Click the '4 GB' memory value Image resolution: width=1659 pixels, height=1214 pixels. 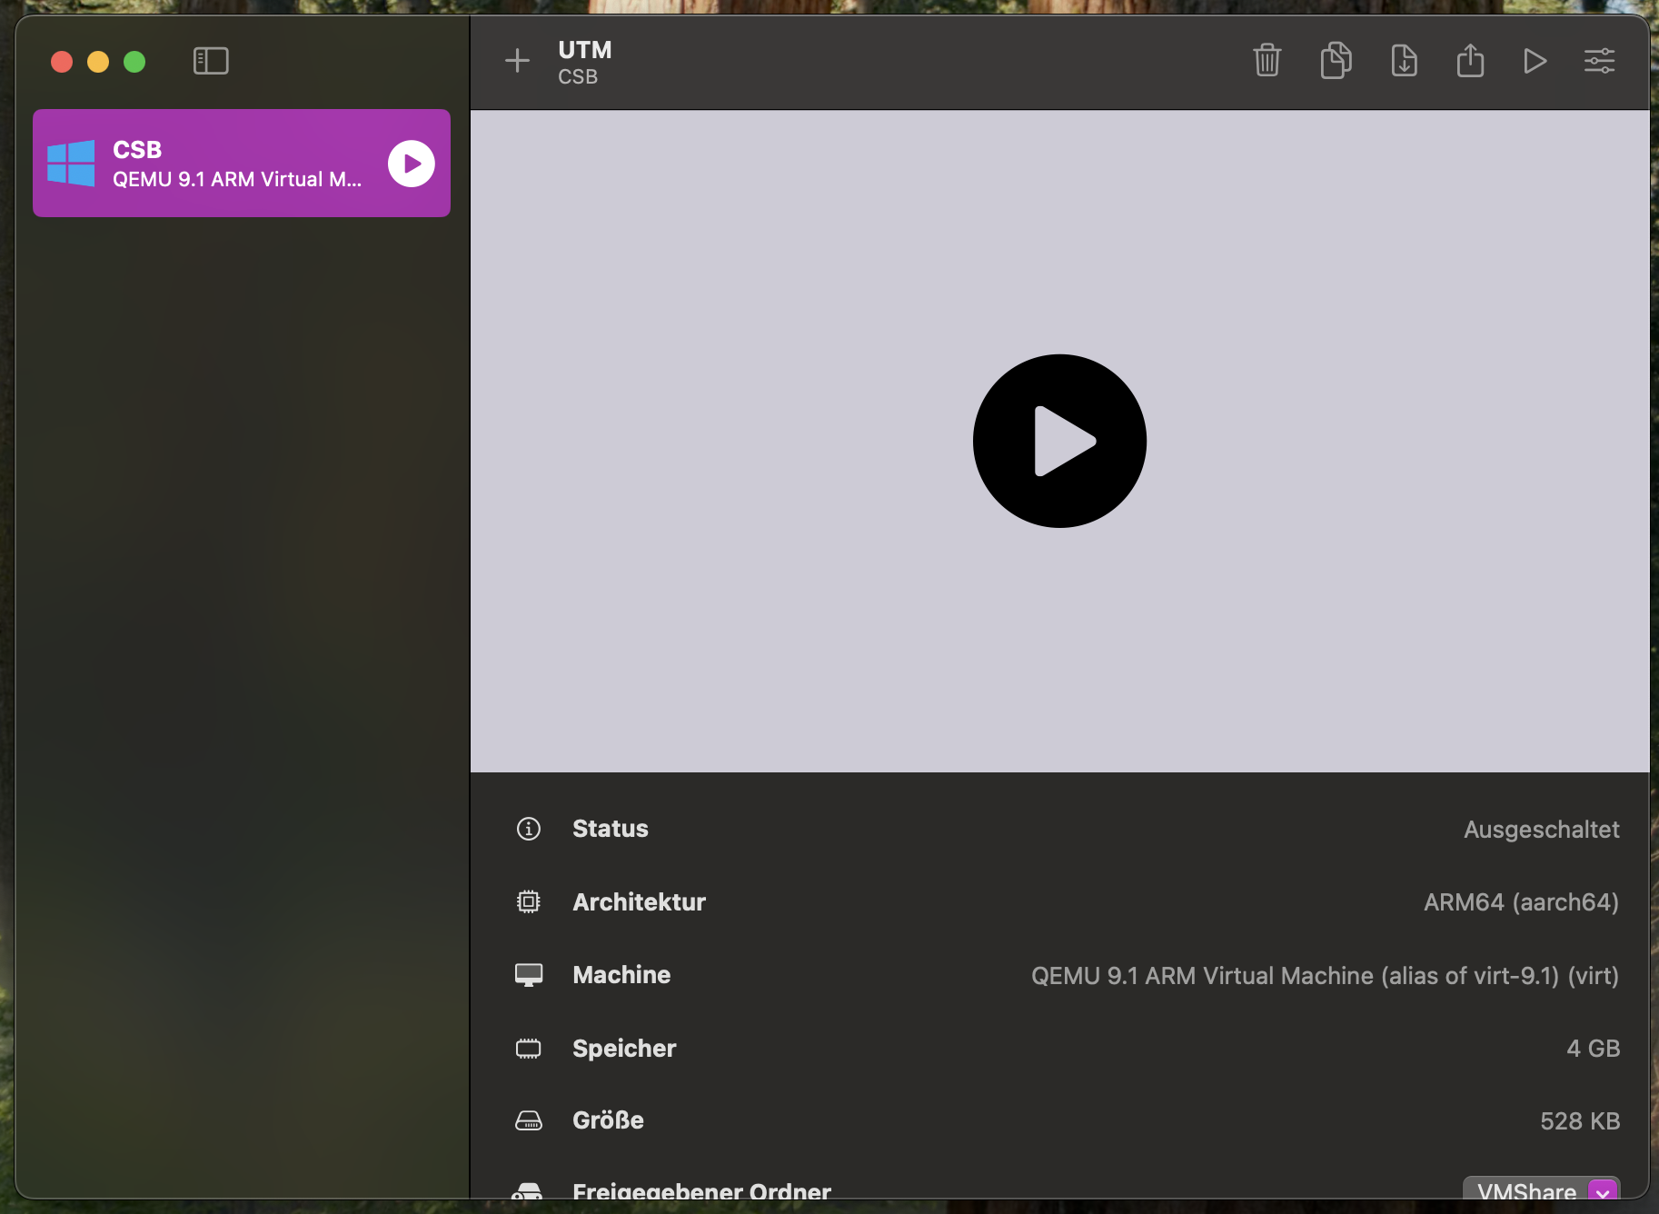[1593, 1049]
